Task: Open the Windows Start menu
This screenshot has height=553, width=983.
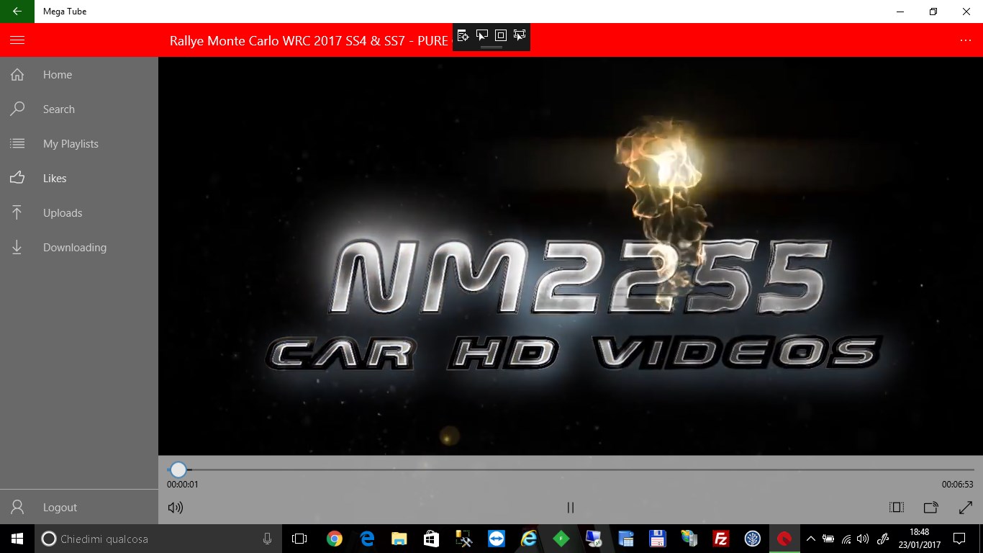Action: tap(17, 539)
